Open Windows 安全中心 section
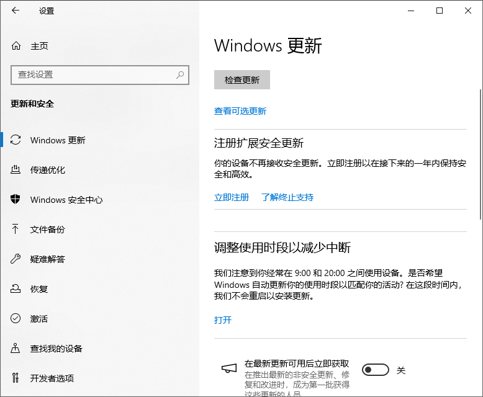The image size is (483, 397). tap(99, 200)
